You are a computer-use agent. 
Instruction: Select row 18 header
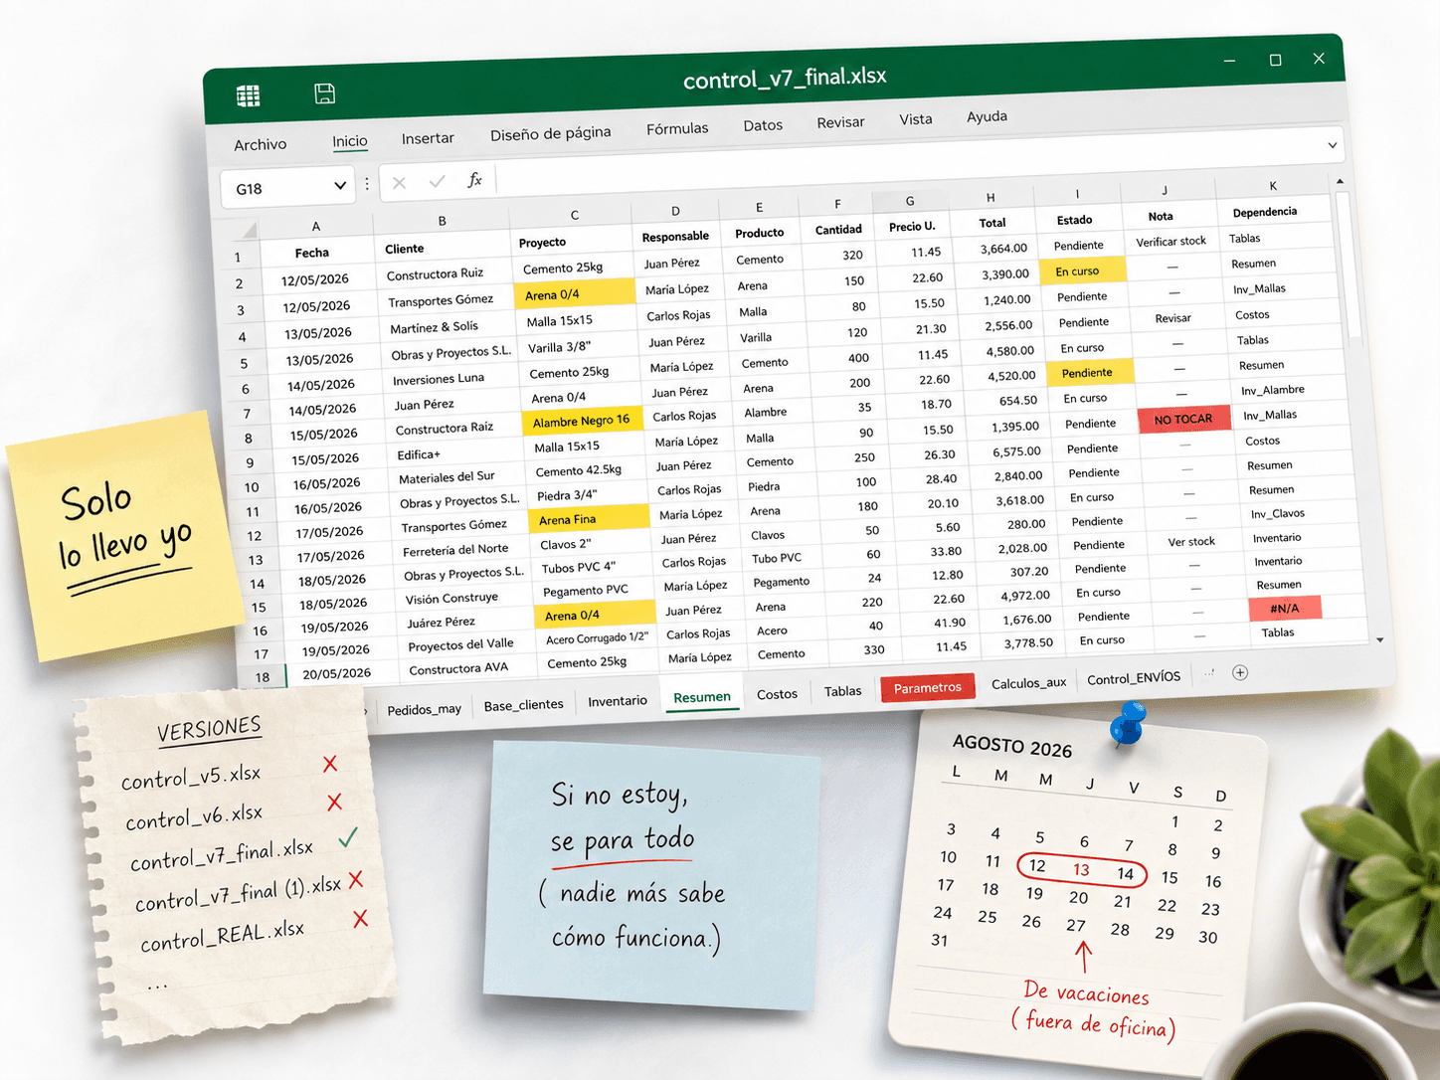tap(263, 677)
